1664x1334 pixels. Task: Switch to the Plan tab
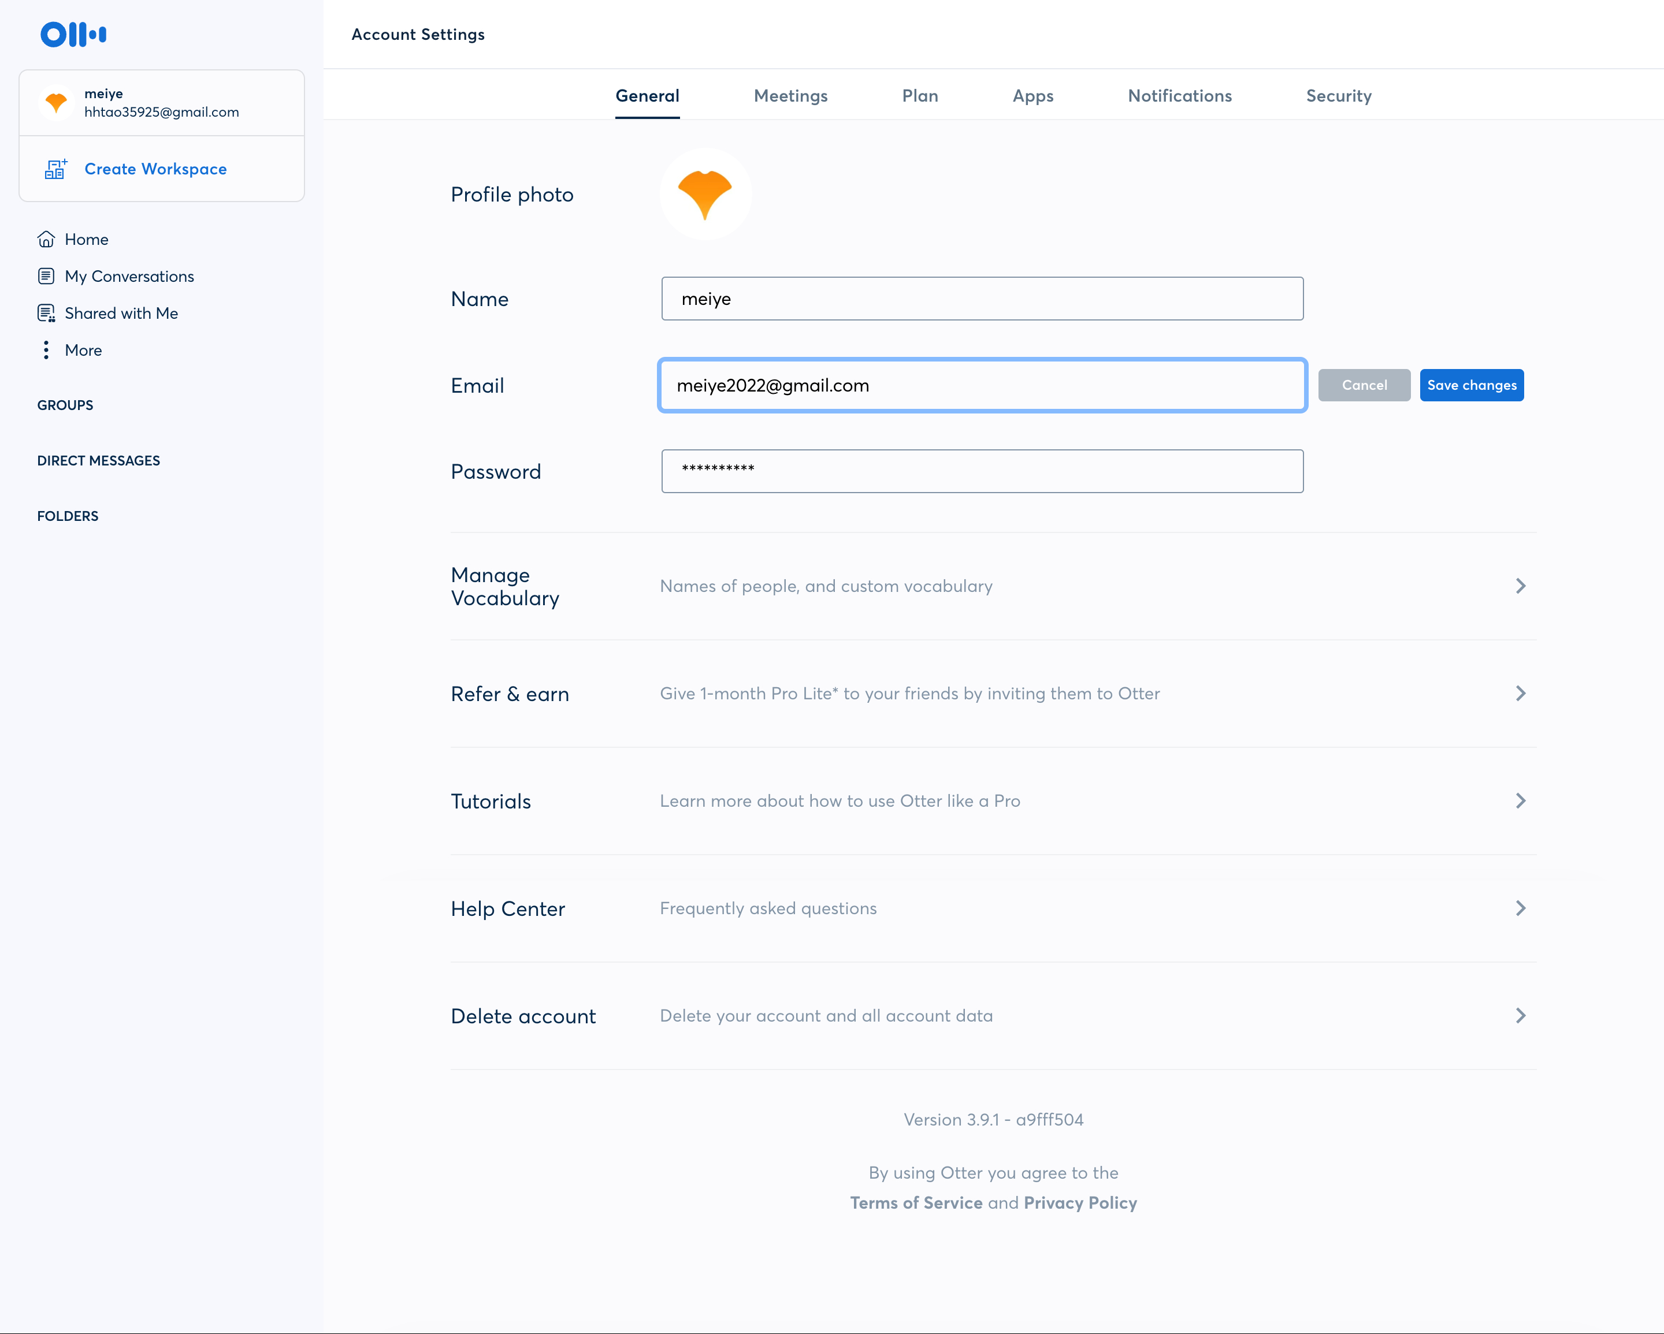click(x=920, y=96)
